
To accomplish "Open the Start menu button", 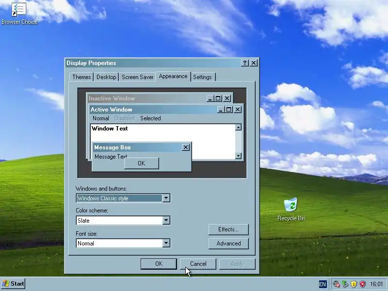I will [13, 284].
